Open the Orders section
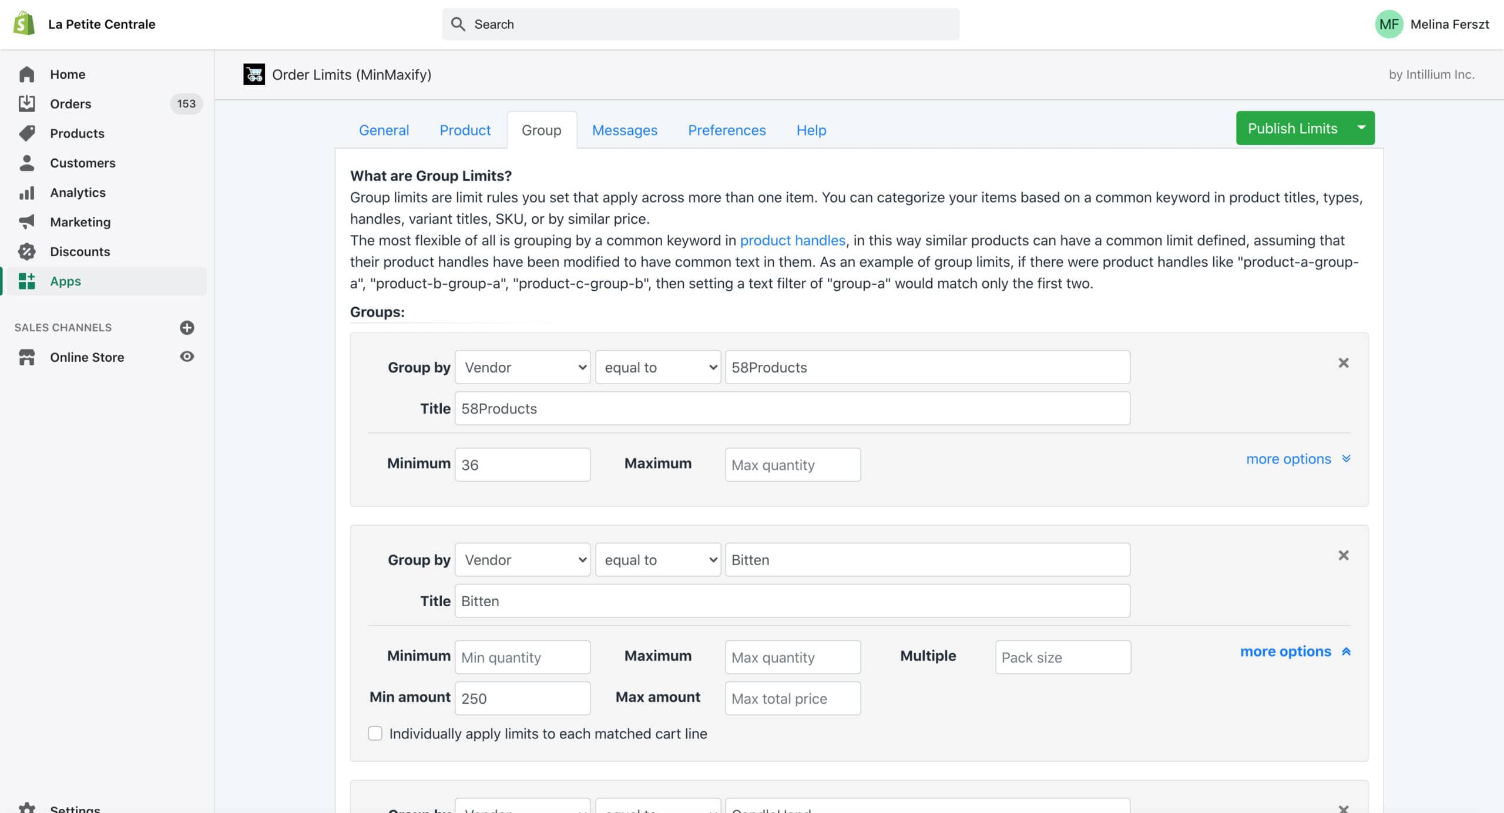 coord(70,103)
